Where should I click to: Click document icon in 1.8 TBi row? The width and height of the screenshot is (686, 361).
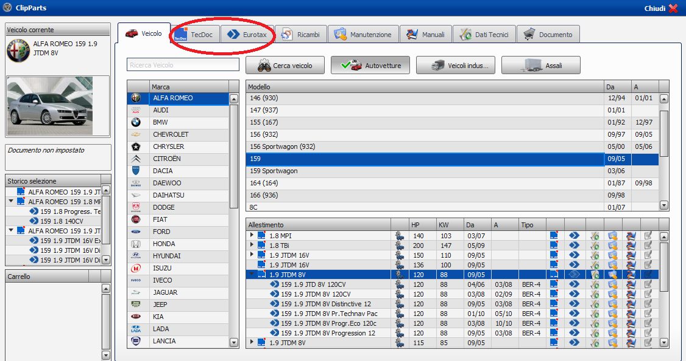pos(648,246)
